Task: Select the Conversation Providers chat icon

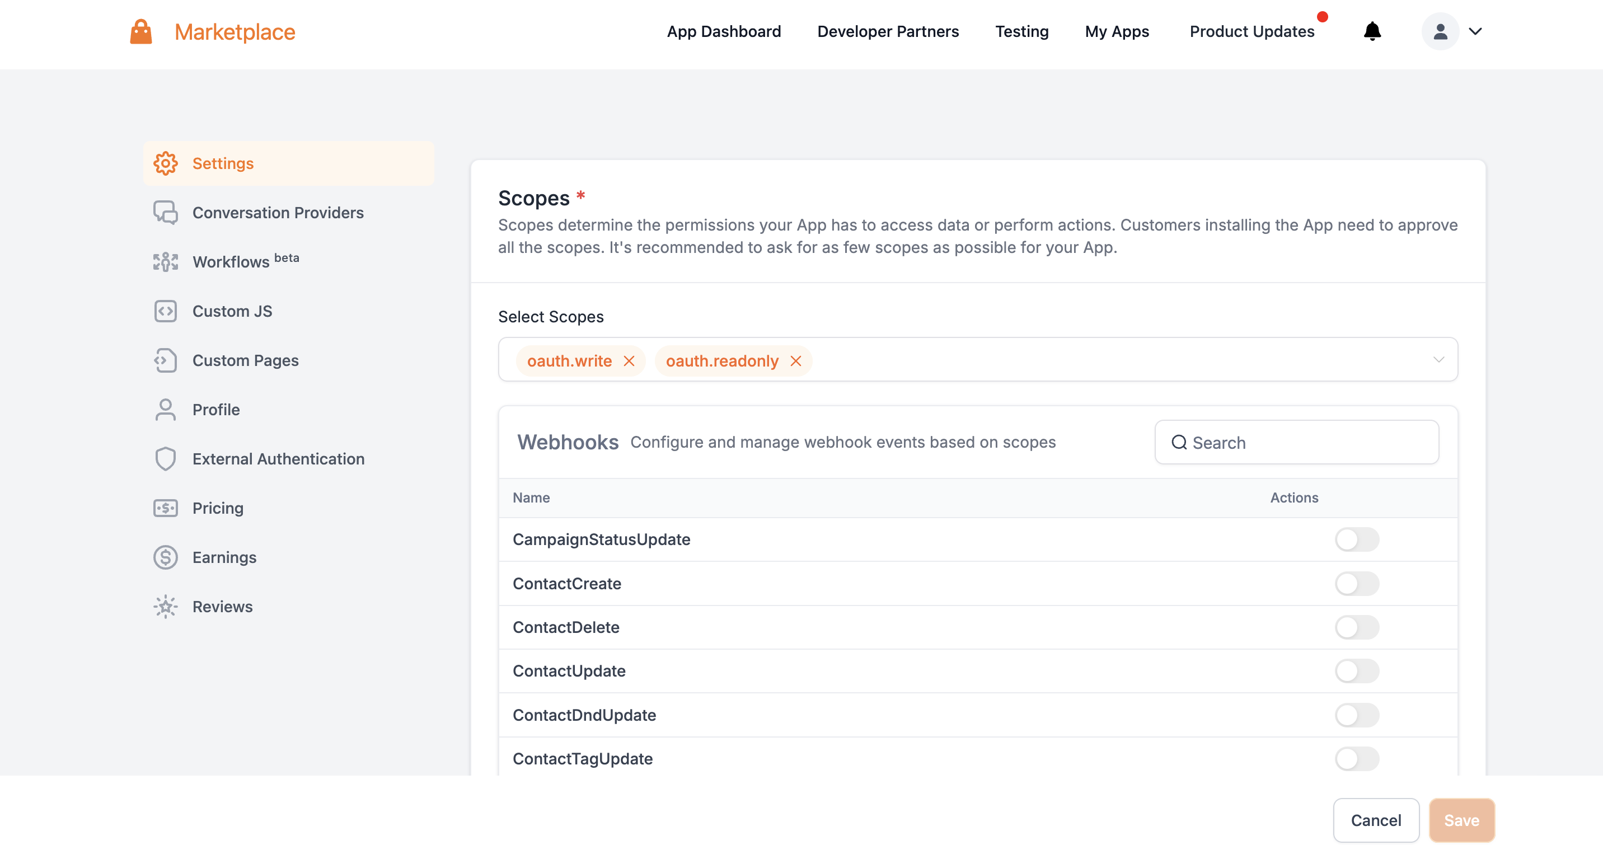Action: coord(165,212)
